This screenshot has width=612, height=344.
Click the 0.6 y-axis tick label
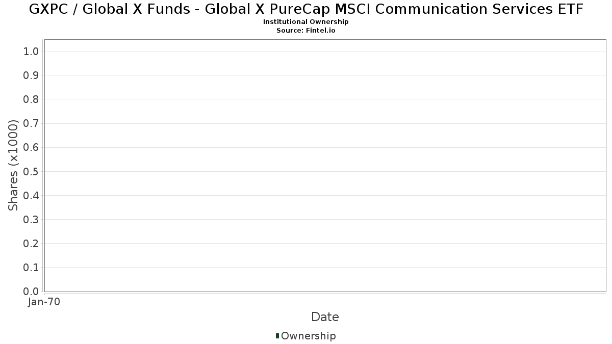[31, 147]
